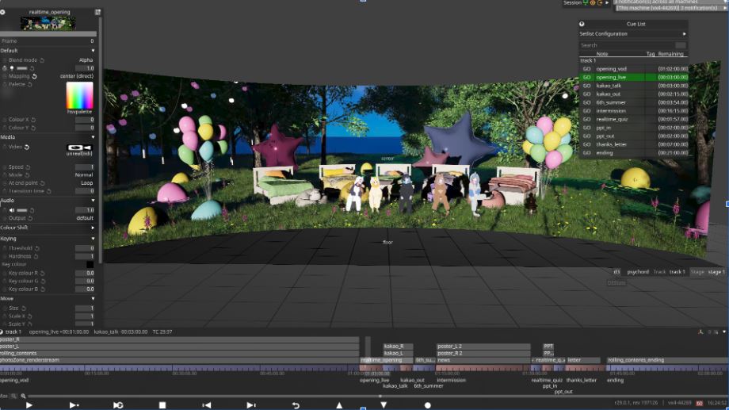Open Mapping center (direct) field

tap(77, 76)
